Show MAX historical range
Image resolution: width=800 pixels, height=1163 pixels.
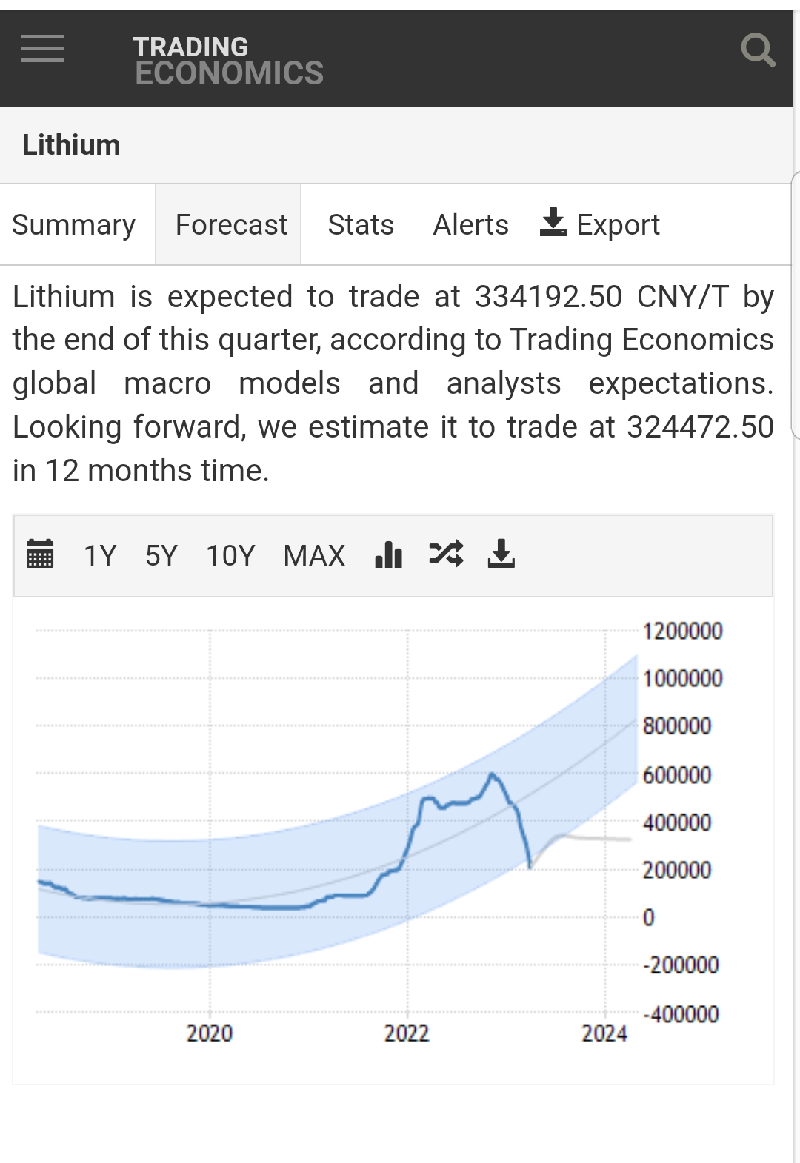tap(314, 555)
